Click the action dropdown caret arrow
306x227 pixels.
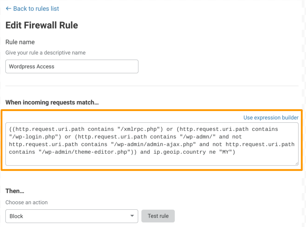(132, 216)
